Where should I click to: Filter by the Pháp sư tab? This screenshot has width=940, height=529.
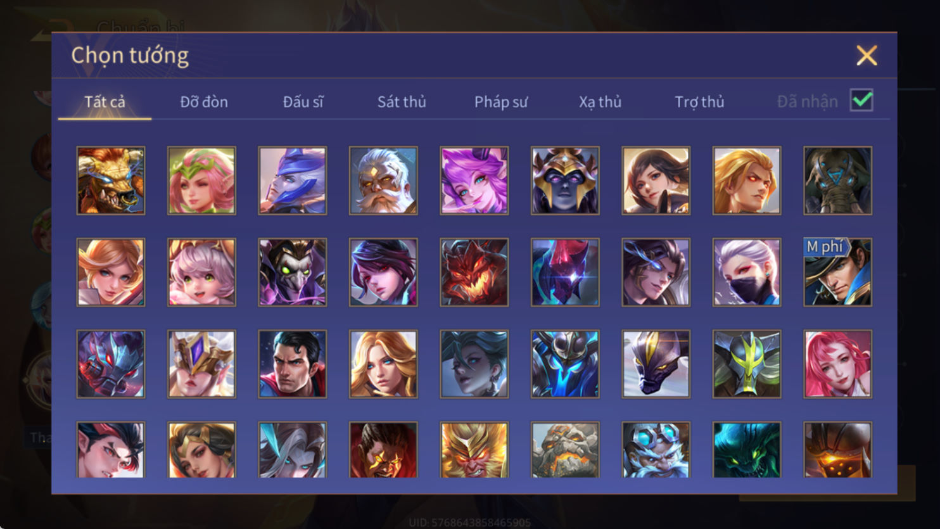501,101
